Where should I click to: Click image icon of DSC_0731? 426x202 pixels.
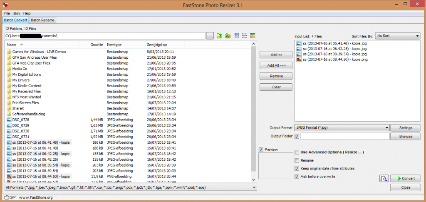[9, 137]
